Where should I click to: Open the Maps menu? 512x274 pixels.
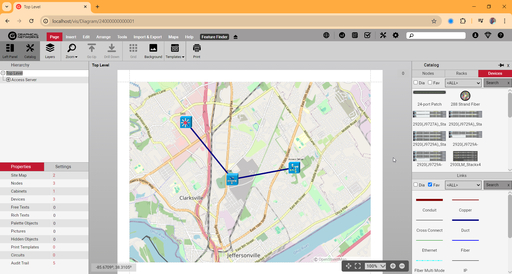[x=173, y=37]
